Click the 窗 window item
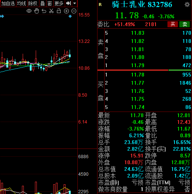 click(x=49, y=3)
